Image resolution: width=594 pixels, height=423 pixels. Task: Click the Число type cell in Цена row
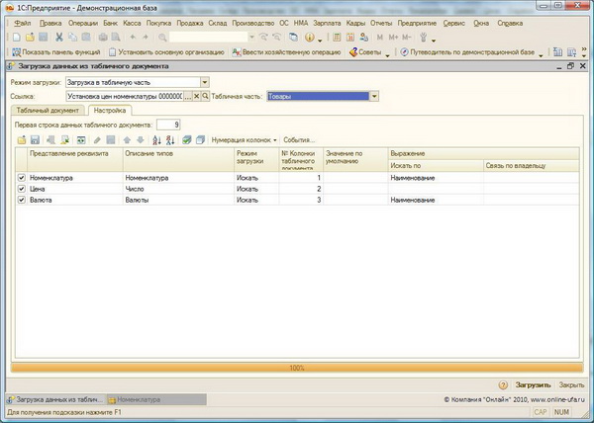click(x=178, y=189)
